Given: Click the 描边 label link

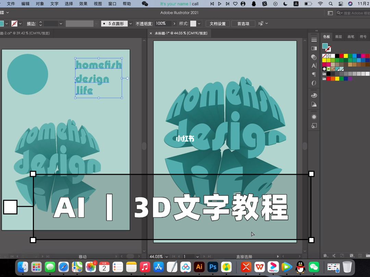Looking at the screenshot, I should 32,24.
